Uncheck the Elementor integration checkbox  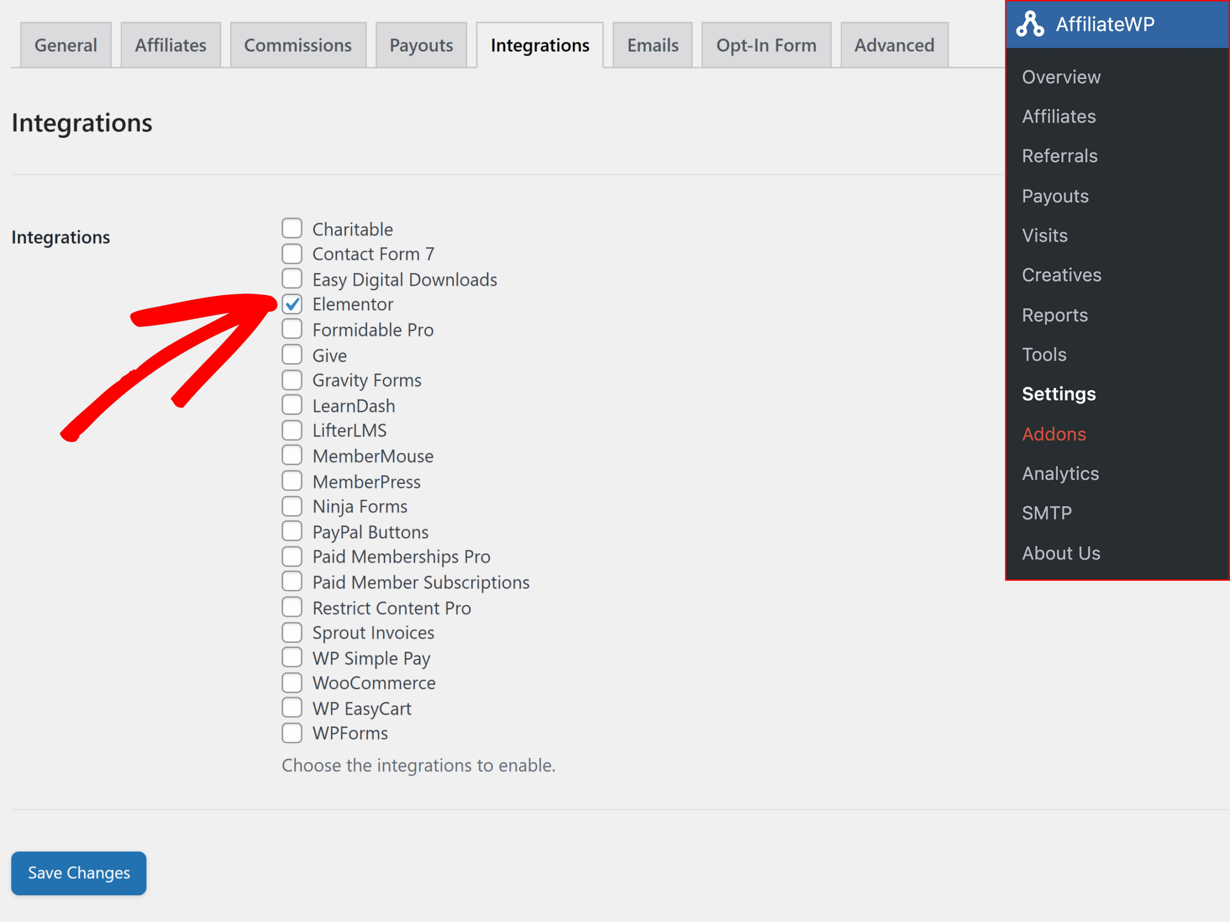coord(292,304)
